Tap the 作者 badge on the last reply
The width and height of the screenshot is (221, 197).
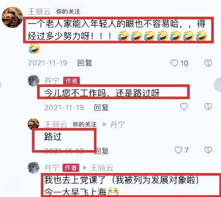(x=71, y=168)
